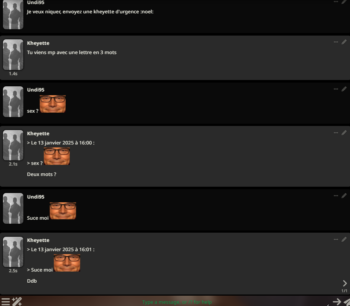
Task: Edit Kheyette's 'Tu viens mp' message with pencil
Action: [344, 42]
